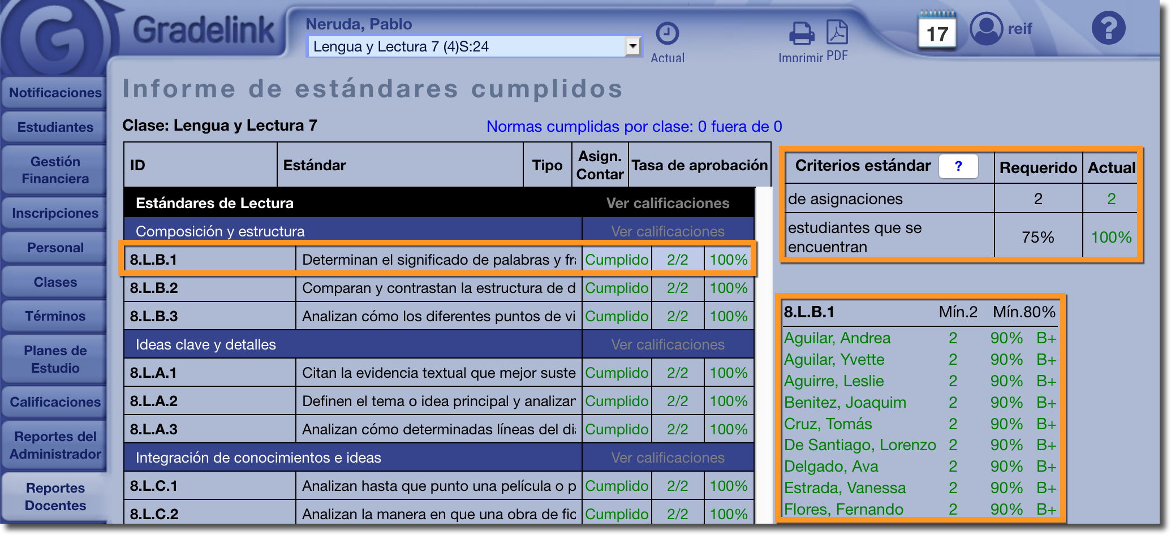Select standard row 8.L.B.2
This screenshot has width=1171, height=535.
[x=438, y=288]
